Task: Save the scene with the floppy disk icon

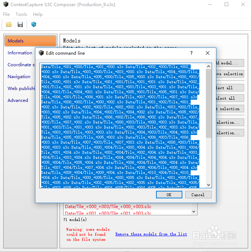Action: point(20,24)
